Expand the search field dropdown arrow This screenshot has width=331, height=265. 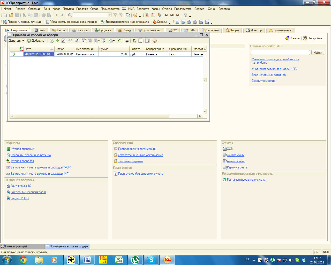(x=110, y=15)
